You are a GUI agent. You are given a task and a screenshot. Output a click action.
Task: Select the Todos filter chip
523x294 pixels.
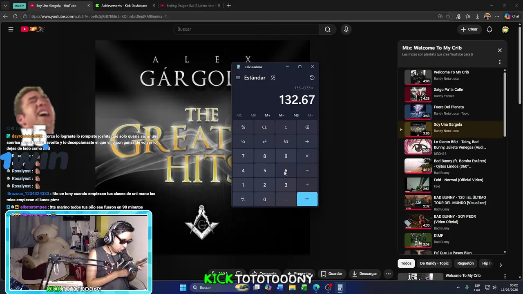(x=406, y=263)
